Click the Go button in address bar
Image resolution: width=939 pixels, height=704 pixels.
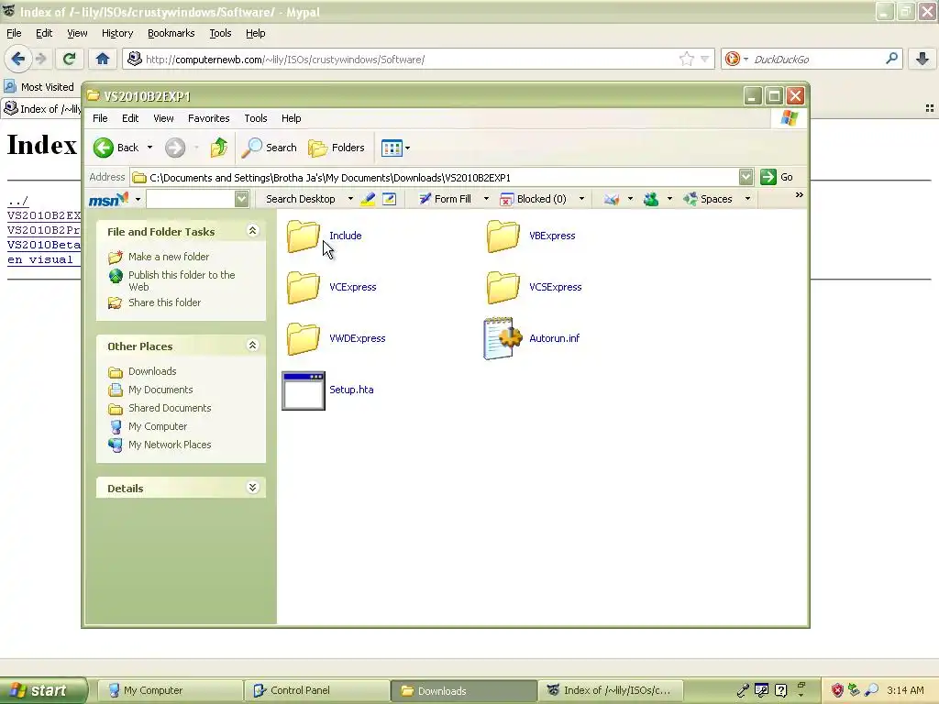click(777, 177)
